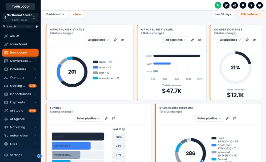Open AI Studio in the sidebar
The image size is (266, 162).
tap(20, 111)
